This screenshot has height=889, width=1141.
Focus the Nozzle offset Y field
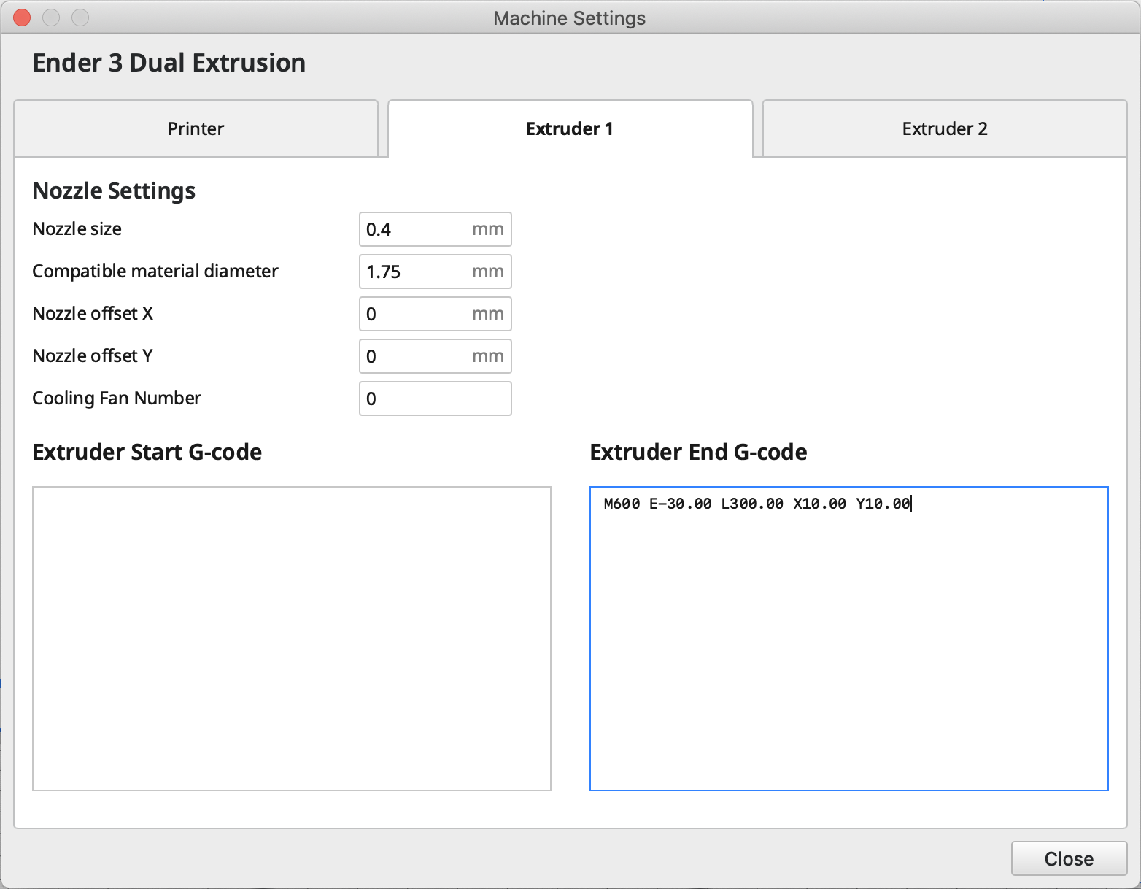coord(436,356)
